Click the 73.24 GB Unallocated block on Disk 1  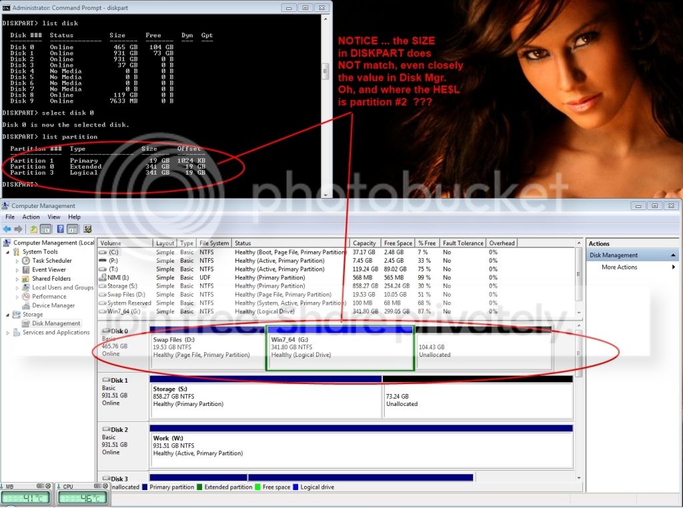point(478,397)
